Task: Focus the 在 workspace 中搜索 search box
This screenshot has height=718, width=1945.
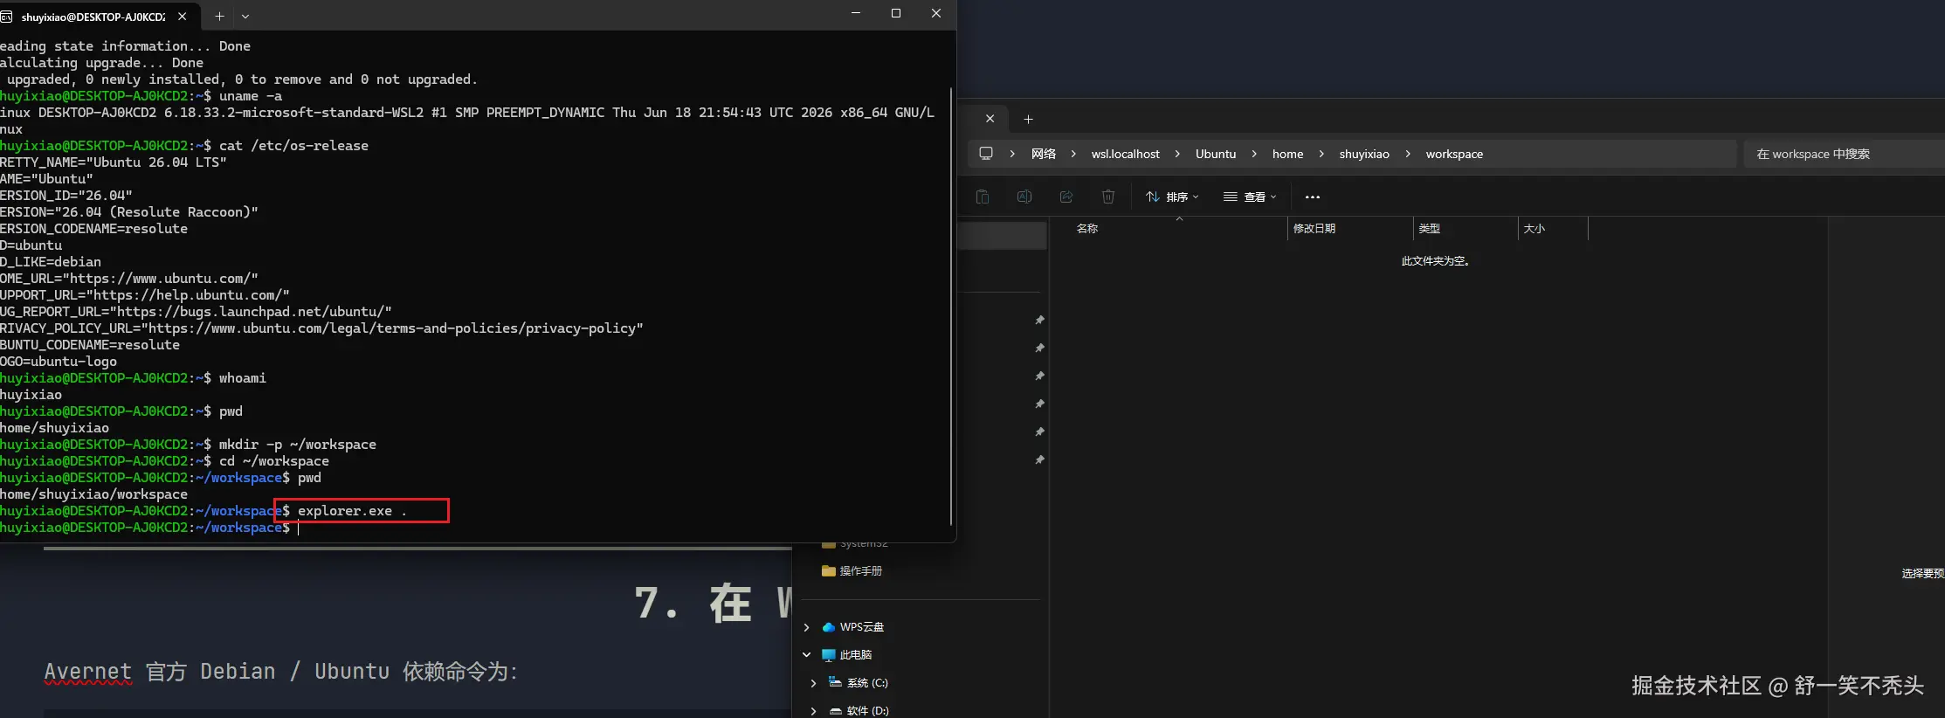Action: click(x=1844, y=154)
